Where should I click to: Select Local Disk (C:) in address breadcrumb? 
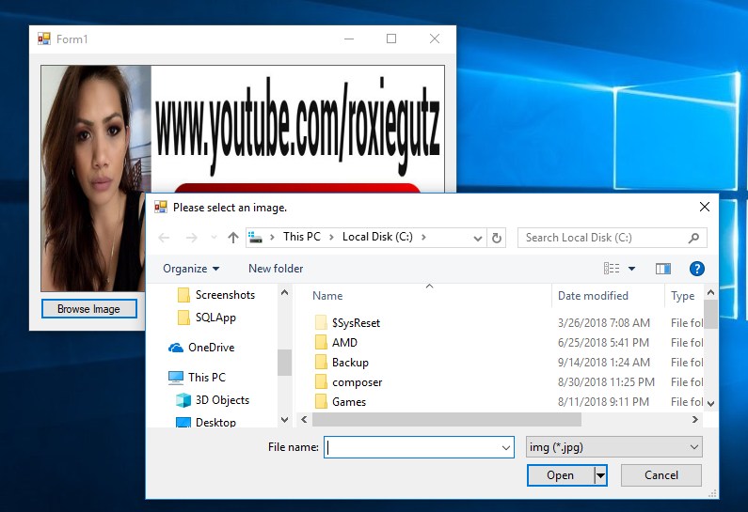377,237
